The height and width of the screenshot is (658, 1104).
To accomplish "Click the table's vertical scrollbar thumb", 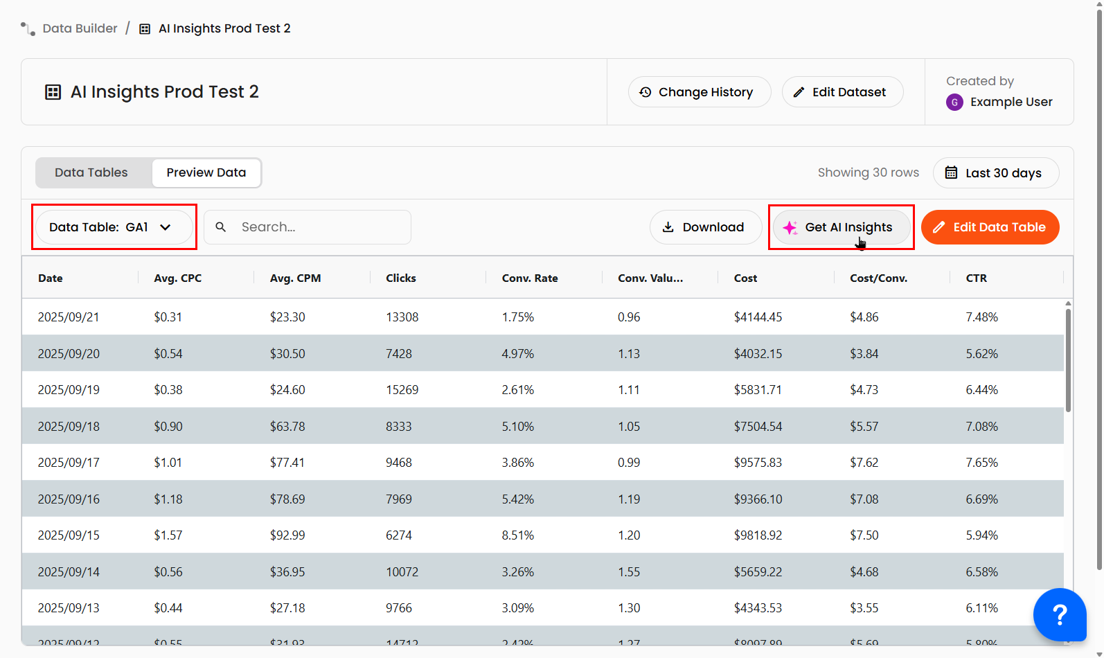I will click(1068, 360).
